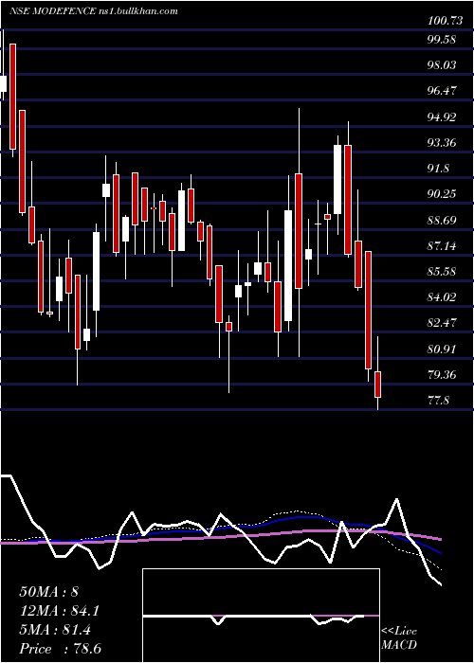The image size is (474, 663).
Task: Click the 96.47 price axis label
Action: click(443, 91)
